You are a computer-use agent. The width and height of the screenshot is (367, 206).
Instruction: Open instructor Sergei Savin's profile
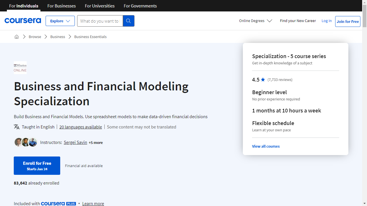point(75,142)
